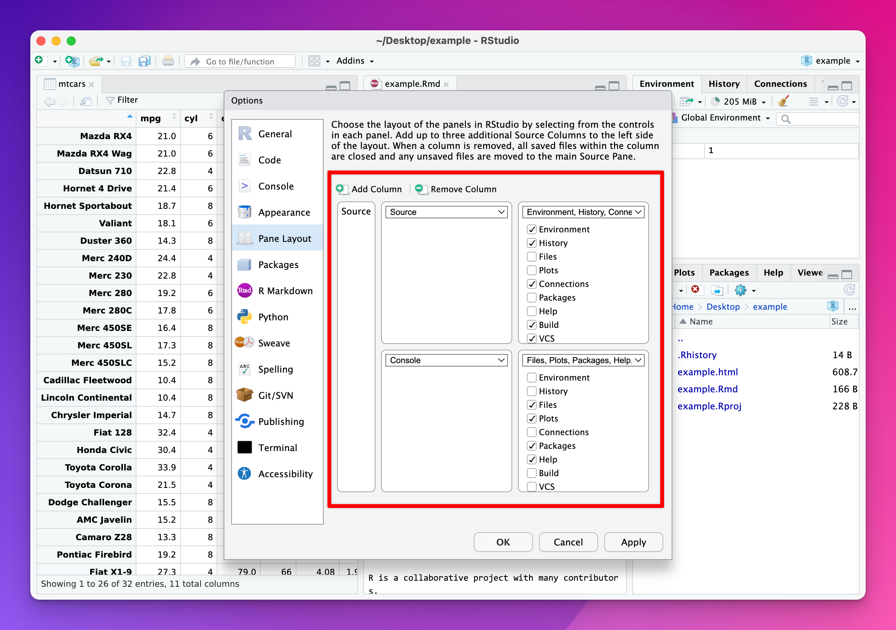Open the Console pane dropdown
The image size is (896, 630).
(446, 360)
